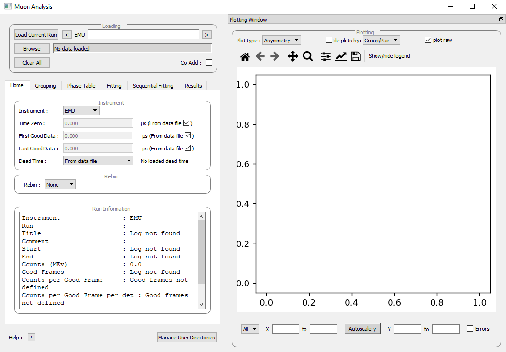Open the Dead Time dropdown
This screenshot has height=352, width=506.
99,161
